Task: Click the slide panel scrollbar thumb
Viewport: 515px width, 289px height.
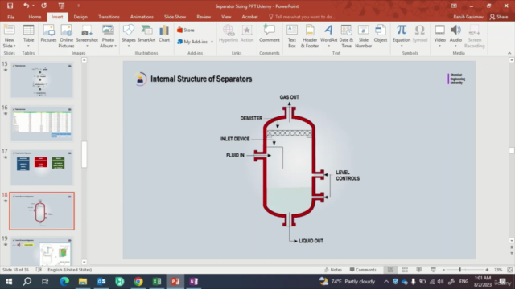Action: point(84,154)
